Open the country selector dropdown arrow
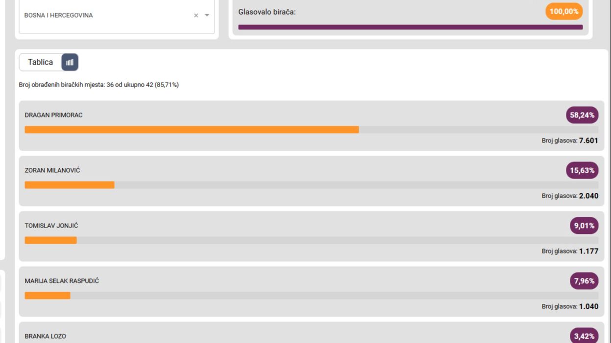The height and width of the screenshot is (343, 611). coord(207,16)
